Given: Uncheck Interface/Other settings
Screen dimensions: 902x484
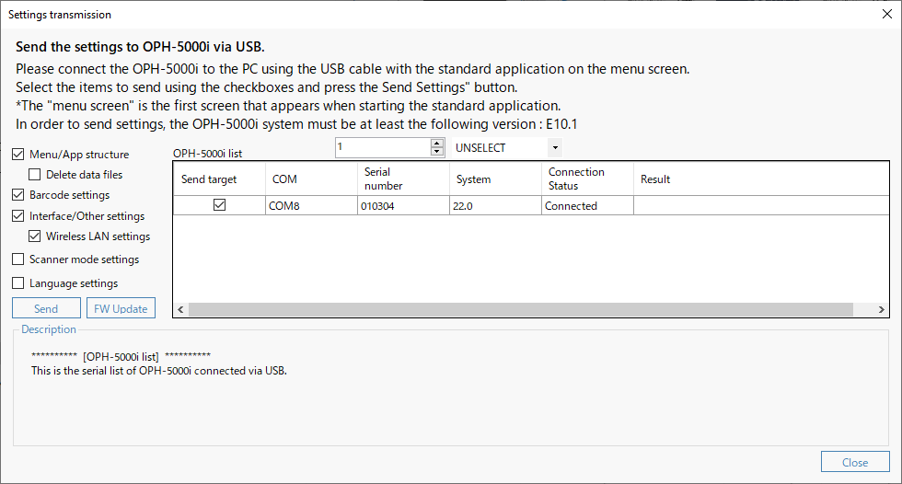Looking at the screenshot, I should point(18,216).
